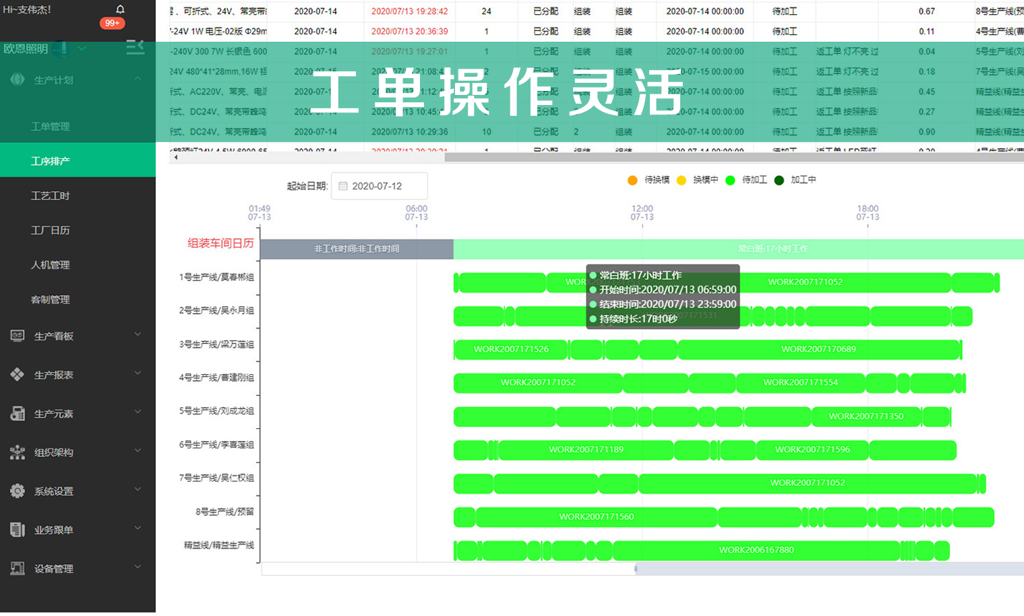Image resolution: width=1024 pixels, height=616 pixels.
Task: Open the 系统设置 gear icon
Action: [17, 489]
